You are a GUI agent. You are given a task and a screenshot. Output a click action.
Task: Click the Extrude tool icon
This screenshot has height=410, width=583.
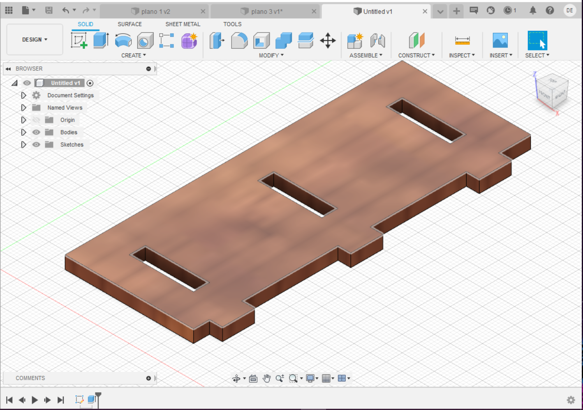coord(101,41)
